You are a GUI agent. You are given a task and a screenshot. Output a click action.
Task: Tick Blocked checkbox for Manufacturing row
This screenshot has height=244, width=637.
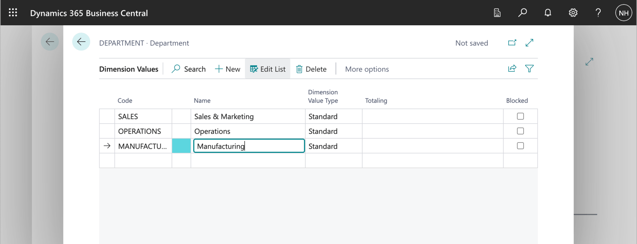tap(520, 146)
